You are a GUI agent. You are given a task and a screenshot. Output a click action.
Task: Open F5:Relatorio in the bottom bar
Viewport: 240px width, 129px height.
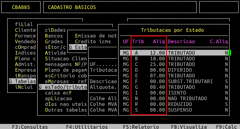[141, 127]
